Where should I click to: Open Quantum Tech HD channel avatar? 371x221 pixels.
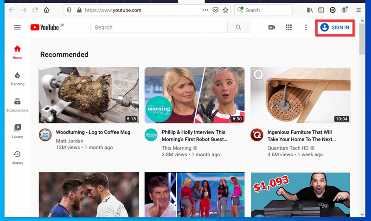pos(257,135)
